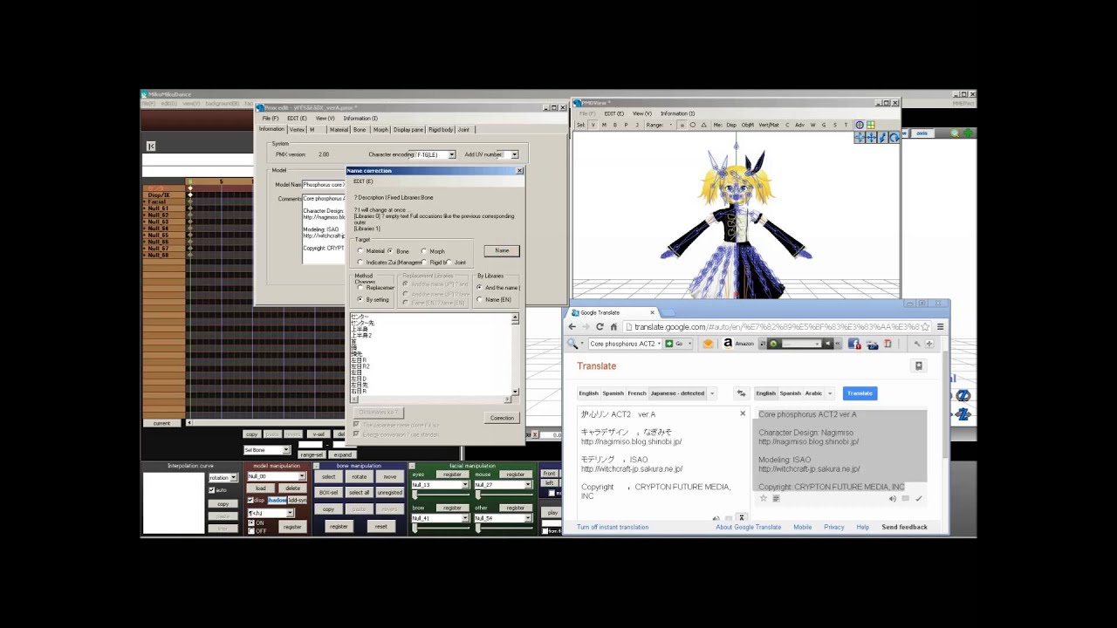Toggle the disp checkbox in model manipulation

coord(250,501)
